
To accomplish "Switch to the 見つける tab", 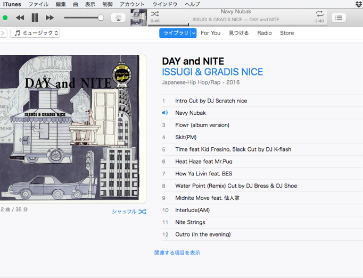I will (x=238, y=33).
